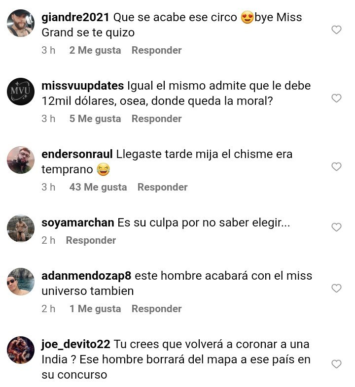Reply to giandre2021 using Responder
This screenshot has width=355, height=387.
156,50
